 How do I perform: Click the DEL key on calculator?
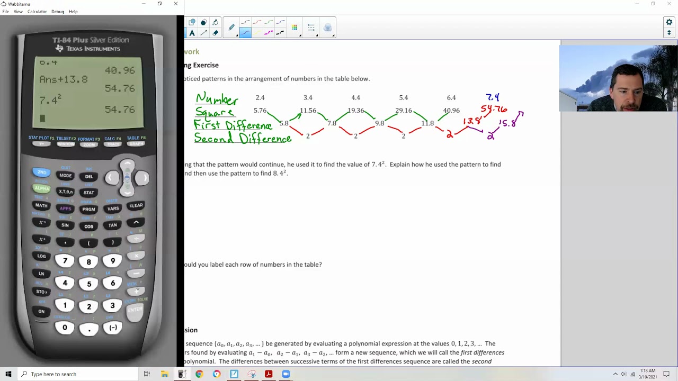click(x=89, y=177)
